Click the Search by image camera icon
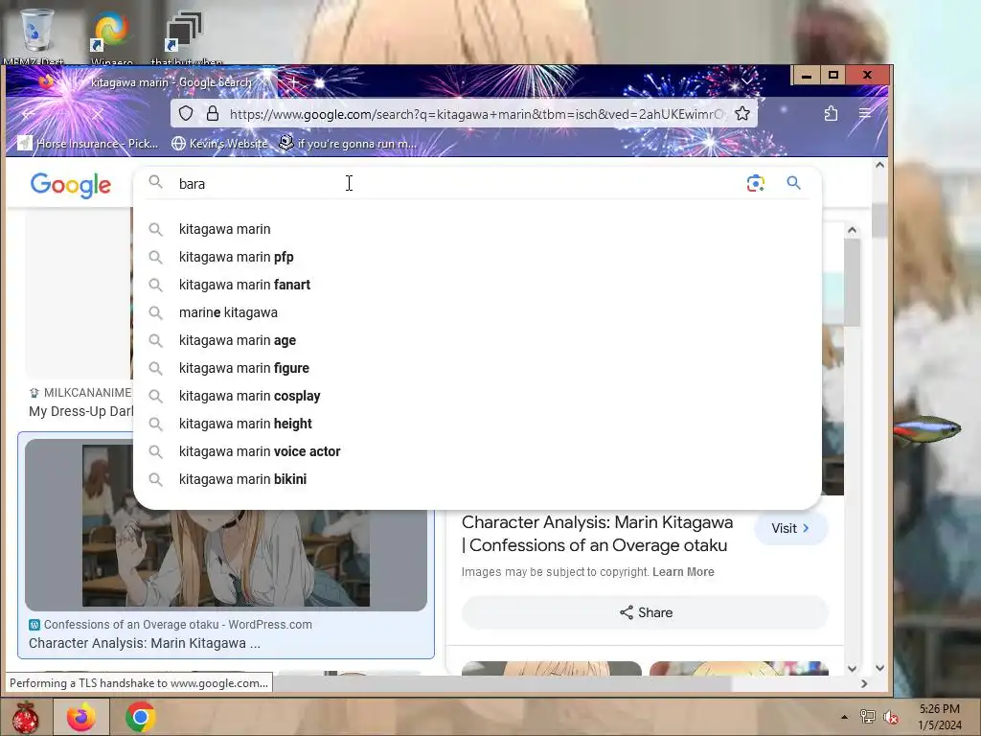The width and height of the screenshot is (981, 736). (x=755, y=183)
